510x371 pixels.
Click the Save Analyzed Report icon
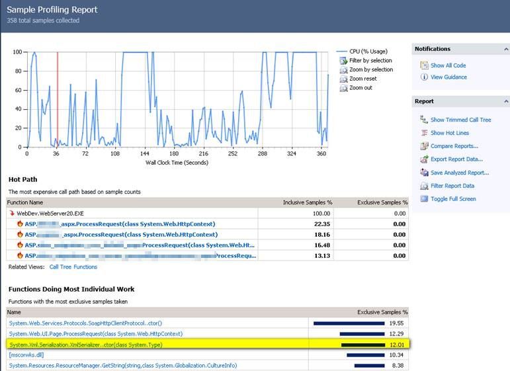click(424, 173)
